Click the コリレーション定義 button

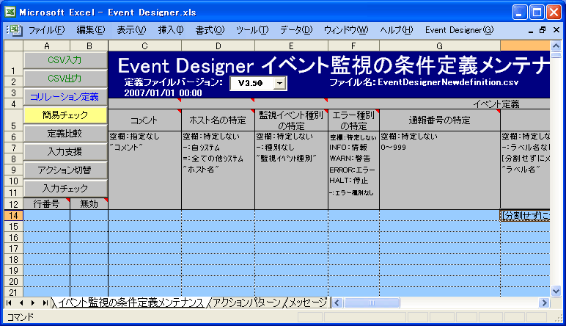tap(65, 97)
